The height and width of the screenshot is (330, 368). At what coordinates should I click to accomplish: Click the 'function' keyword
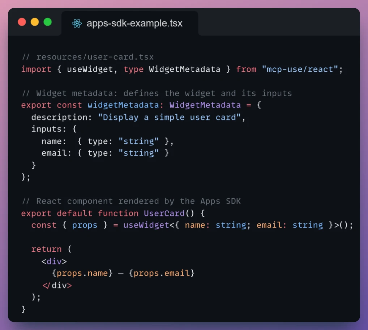tap(118, 213)
